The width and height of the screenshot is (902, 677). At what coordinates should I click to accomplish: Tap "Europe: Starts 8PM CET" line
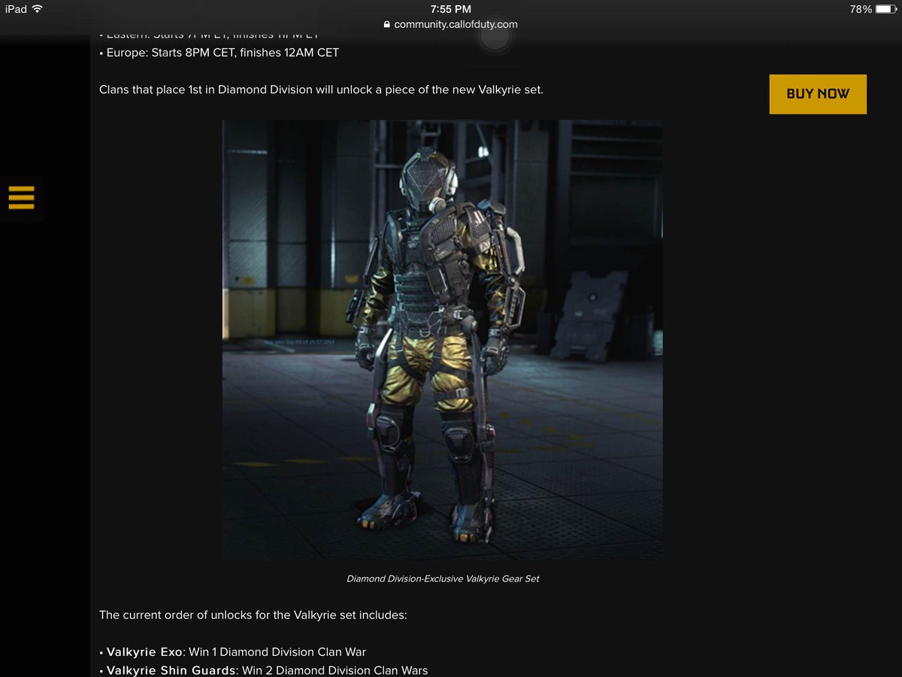[x=219, y=53]
